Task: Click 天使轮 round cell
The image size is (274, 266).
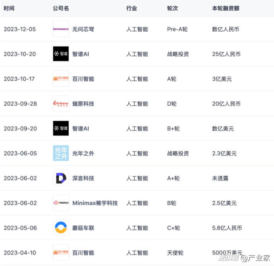Action: pyautogui.click(x=175, y=253)
